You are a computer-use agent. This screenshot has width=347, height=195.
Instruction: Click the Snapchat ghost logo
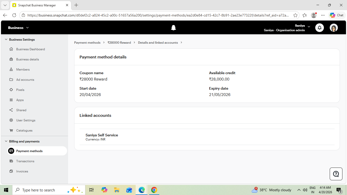pyautogui.click(x=173, y=28)
